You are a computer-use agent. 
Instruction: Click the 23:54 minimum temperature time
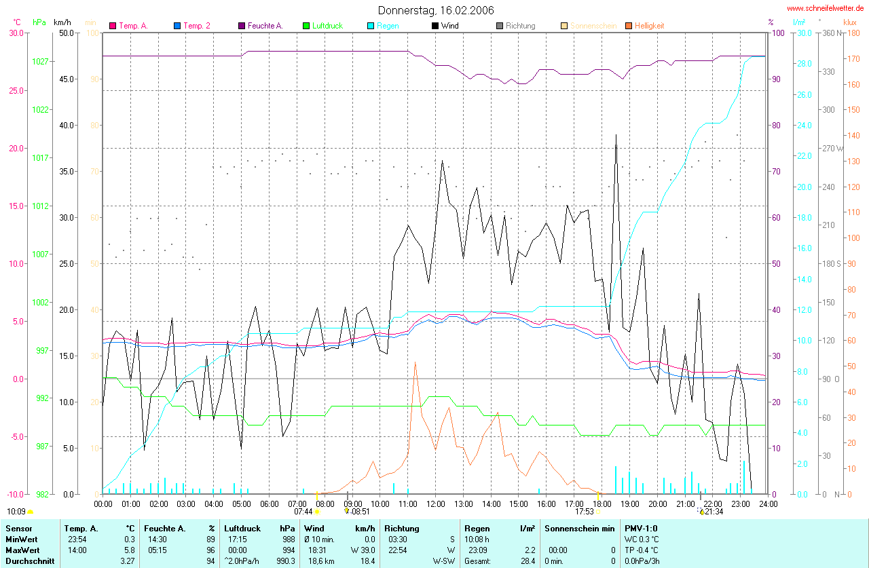[x=77, y=539]
